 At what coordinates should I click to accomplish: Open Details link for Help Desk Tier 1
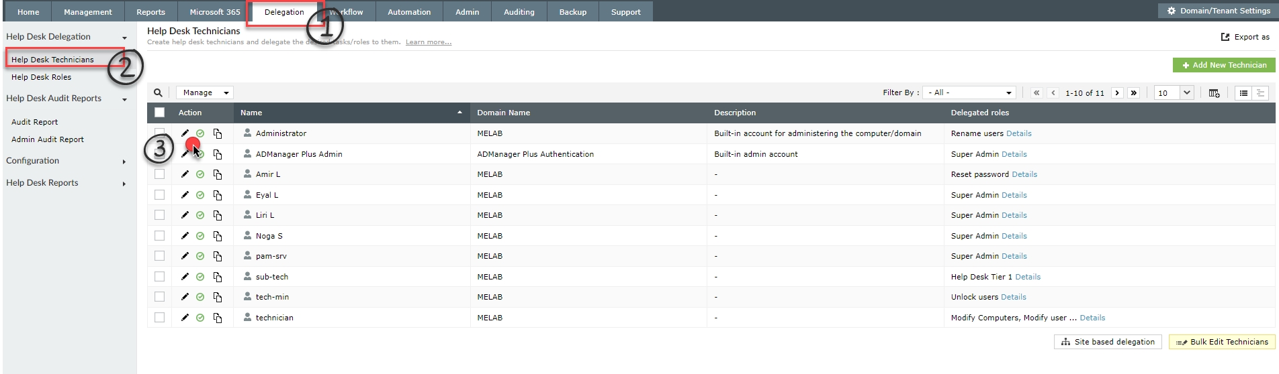tap(1028, 277)
